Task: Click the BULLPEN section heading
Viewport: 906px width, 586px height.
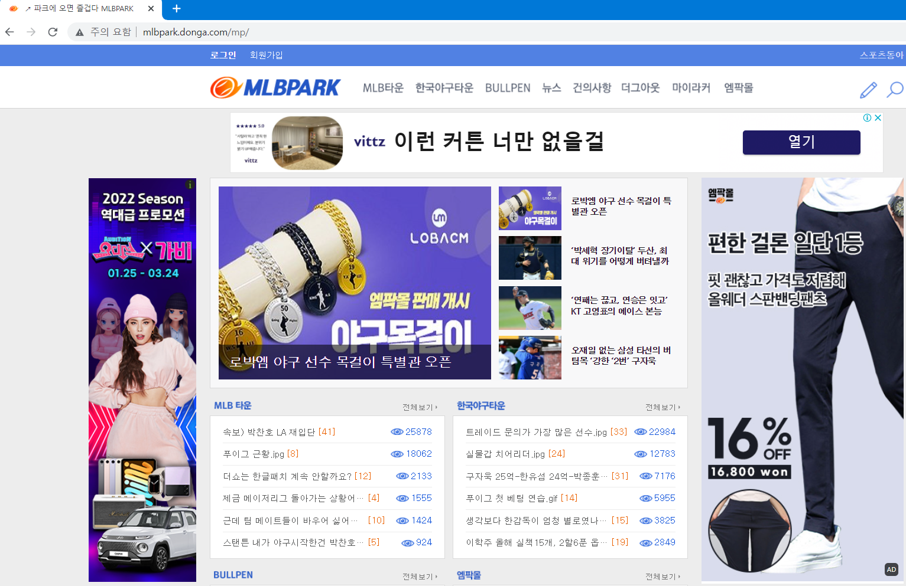Action: [233, 575]
